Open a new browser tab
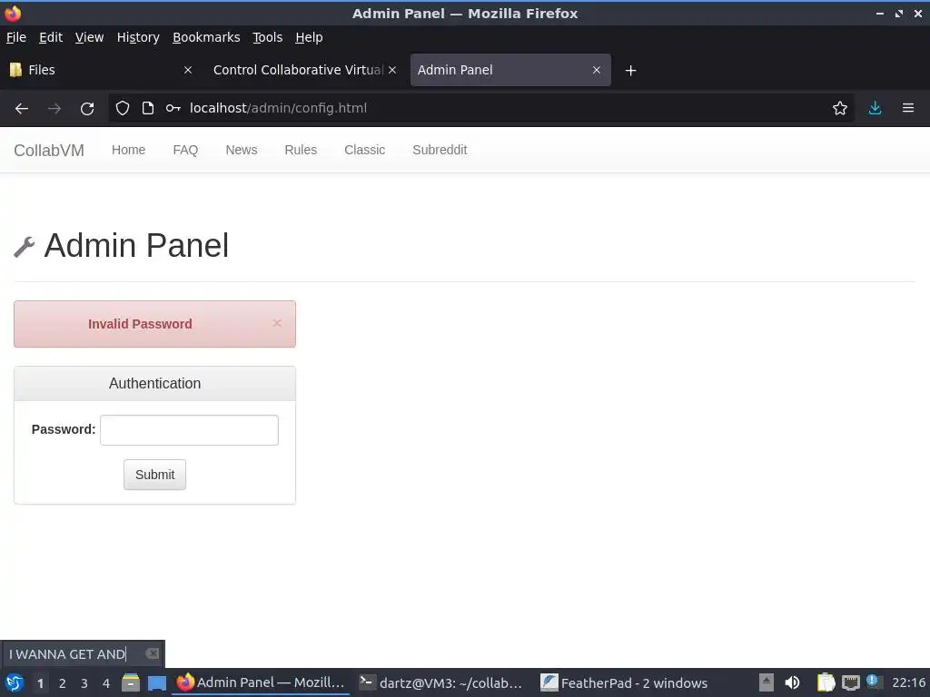Image resolution: width=930 pixels, height=697 pixels. (x=631, y=71)
